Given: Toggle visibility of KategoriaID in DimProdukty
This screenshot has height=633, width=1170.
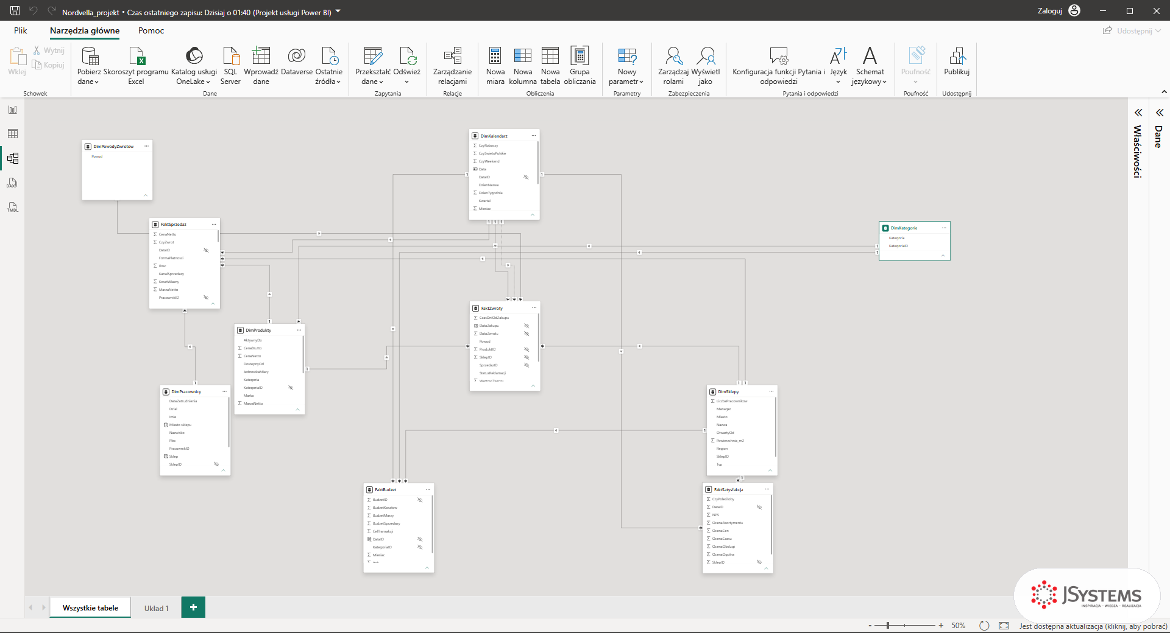Looking at the screenshot, I should 291,388.
